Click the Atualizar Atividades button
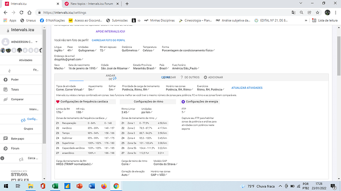 click(247, 88)
